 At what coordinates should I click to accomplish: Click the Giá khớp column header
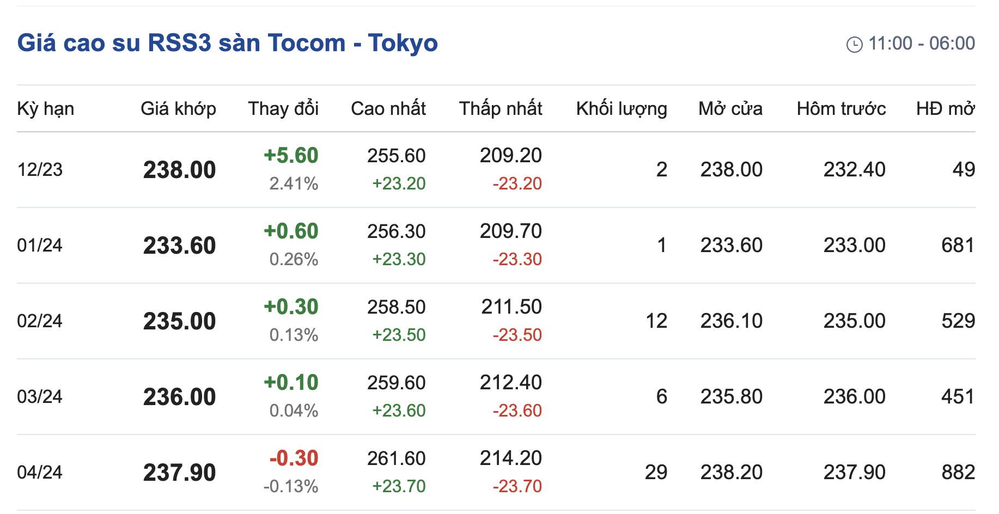pyautogui.click(x=178, y=108)
